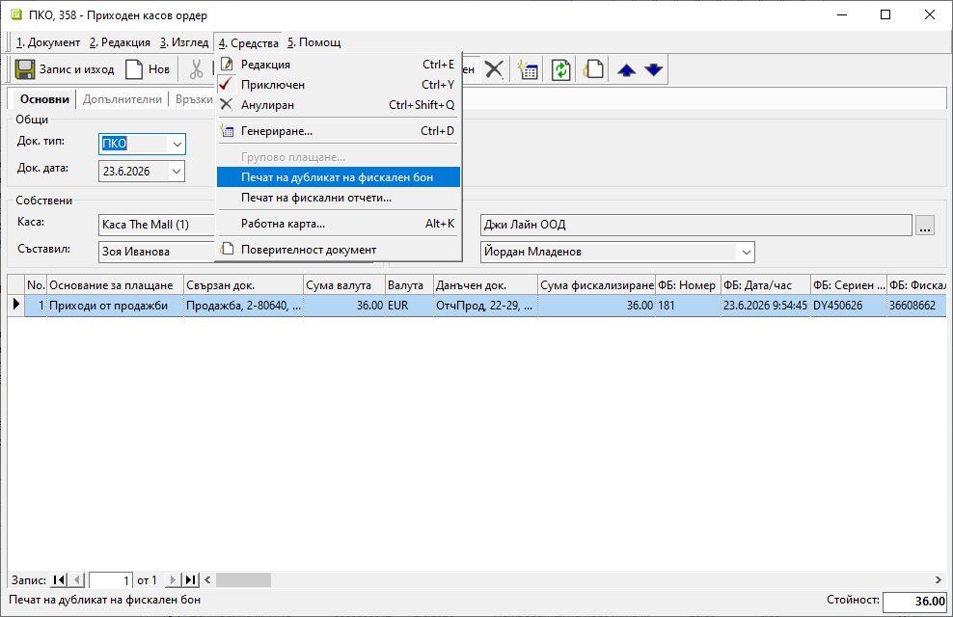Viewport: 953px width, 617px height.
Task: Click the ellipsis button next to Джи Лайн ООД
Action: 925,226
